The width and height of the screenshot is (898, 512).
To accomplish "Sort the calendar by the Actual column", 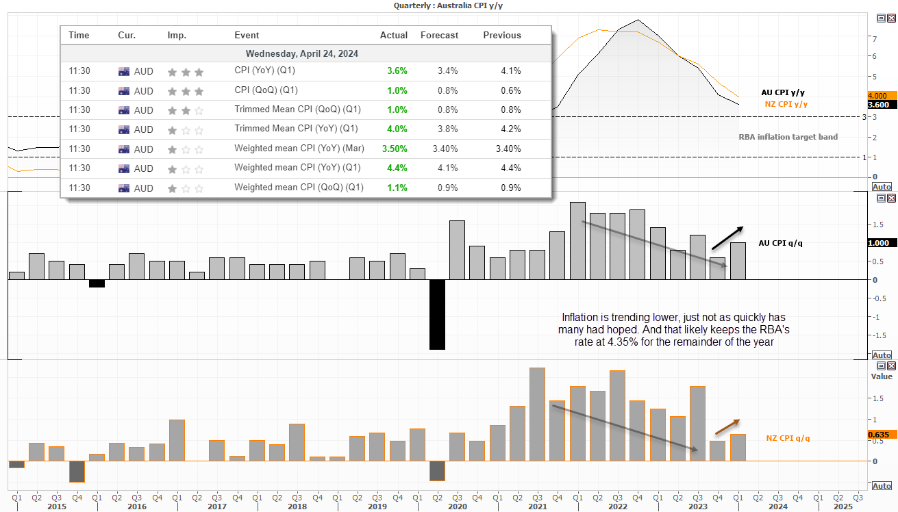I will point(394,36).
